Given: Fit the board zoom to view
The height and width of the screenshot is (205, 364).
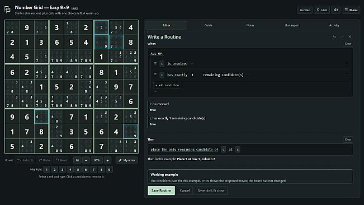Looking at the screenshot, I should (x=77, y=160).
